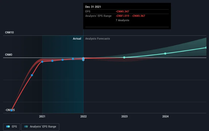
Task: Toggle the Analysts' EPS Range legend
Action: point(40,127)
